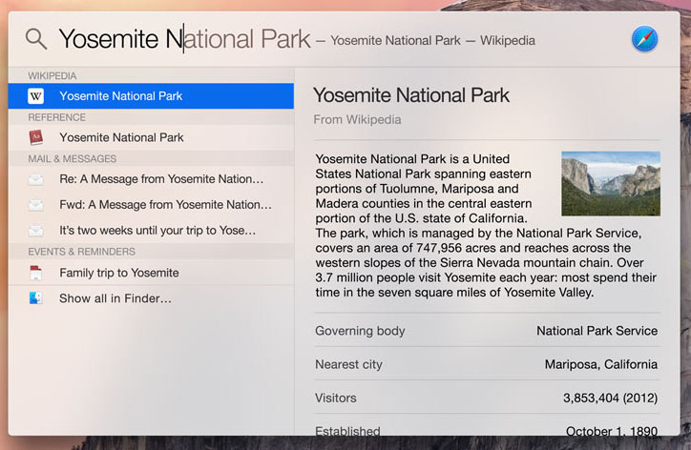691x450 pixels.
Task: Choose Show all in Finder
Action: tap(115, 298)
